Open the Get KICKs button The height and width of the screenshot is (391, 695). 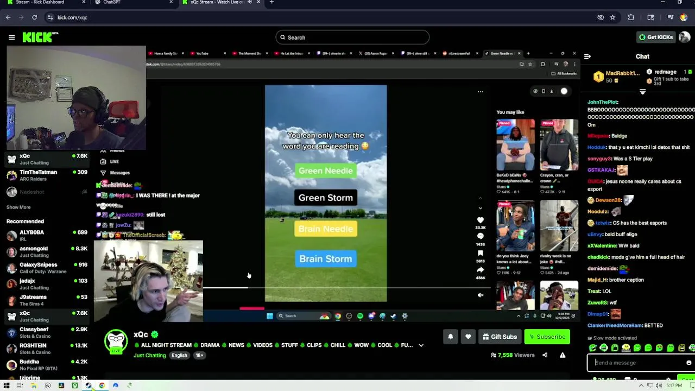pos(655,37)
